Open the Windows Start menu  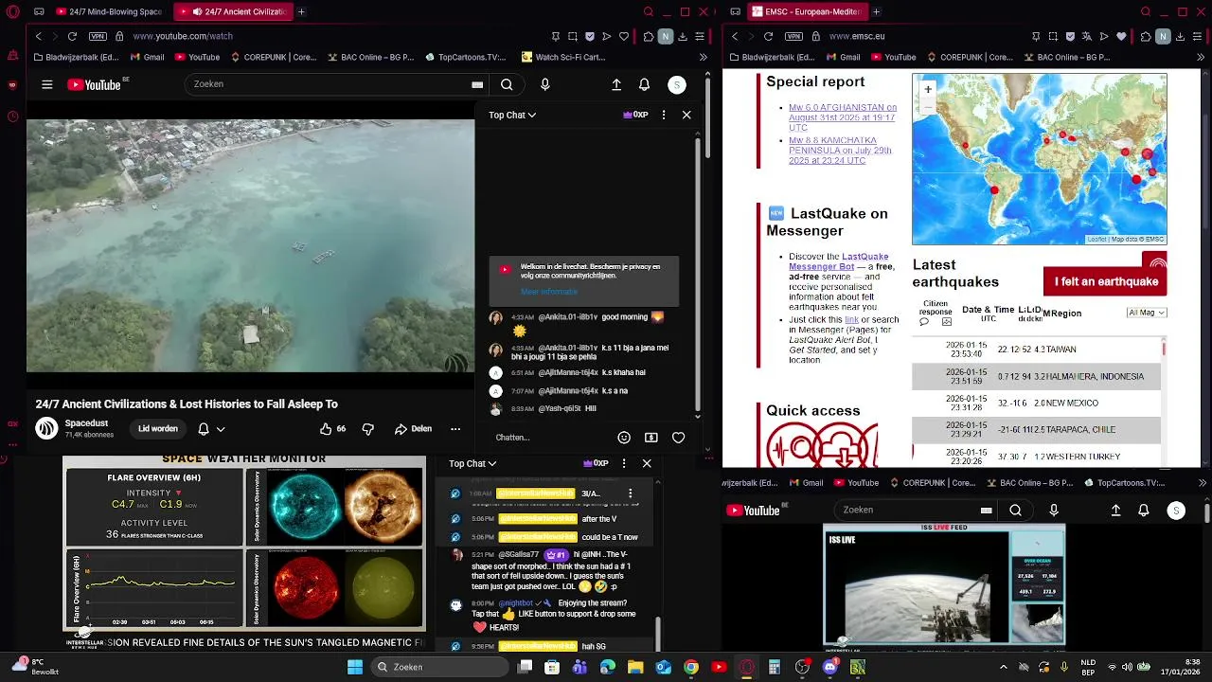(355, 667)
